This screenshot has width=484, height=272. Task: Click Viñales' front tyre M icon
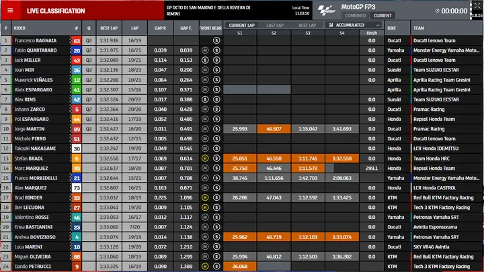(x=205, y=80)
